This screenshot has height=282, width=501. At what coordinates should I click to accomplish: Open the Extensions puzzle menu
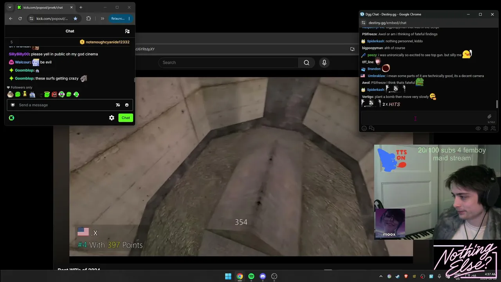click(88, 18)
